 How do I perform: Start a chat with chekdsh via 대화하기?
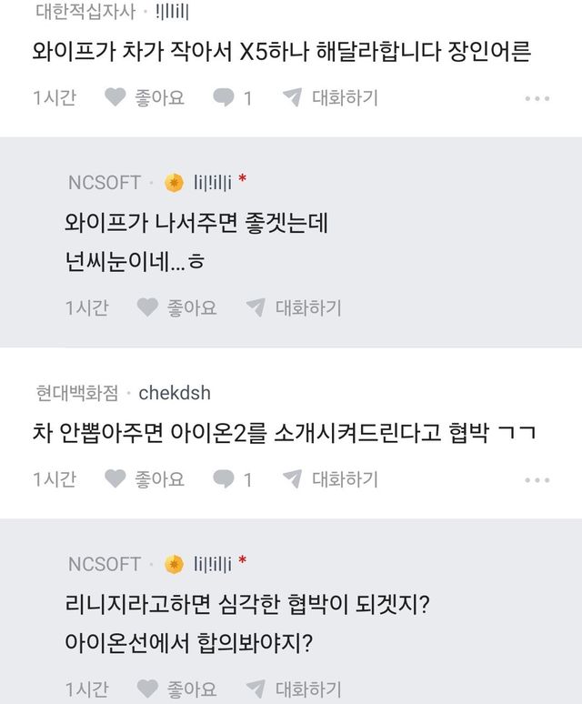345,478
